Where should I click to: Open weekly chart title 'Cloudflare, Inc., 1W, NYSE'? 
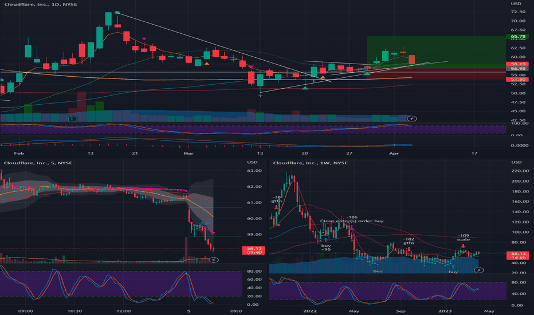tap(310, 163)
